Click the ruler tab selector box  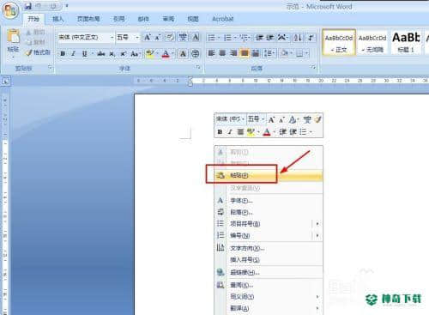[5, 82]
